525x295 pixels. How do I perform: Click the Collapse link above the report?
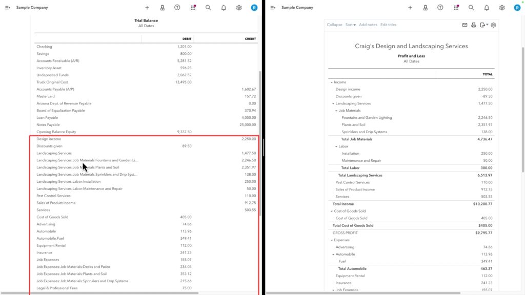[x=334, y=25]
